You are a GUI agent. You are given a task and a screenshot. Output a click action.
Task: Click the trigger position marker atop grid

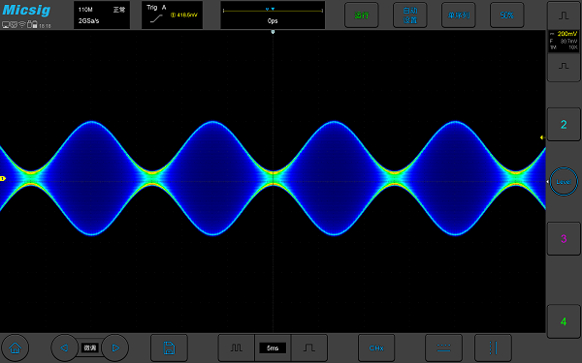273,32
